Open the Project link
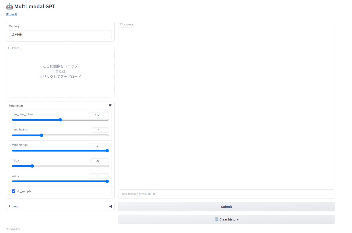Viewport: 352px width, 233px height. click(12, 14)
